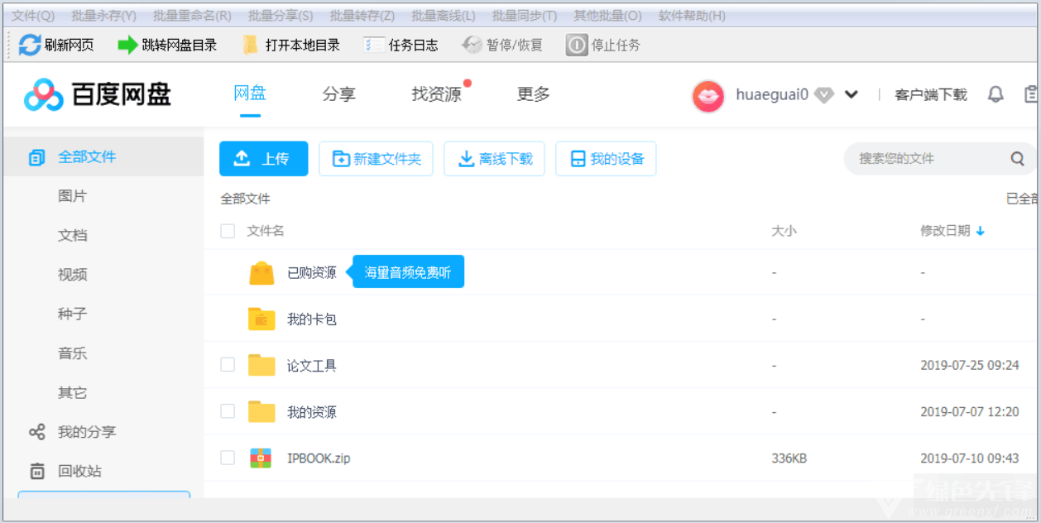Click the blue 上传 upload button
The height and width of the screenshot is (523, 1041).
[x=263, y=159]
